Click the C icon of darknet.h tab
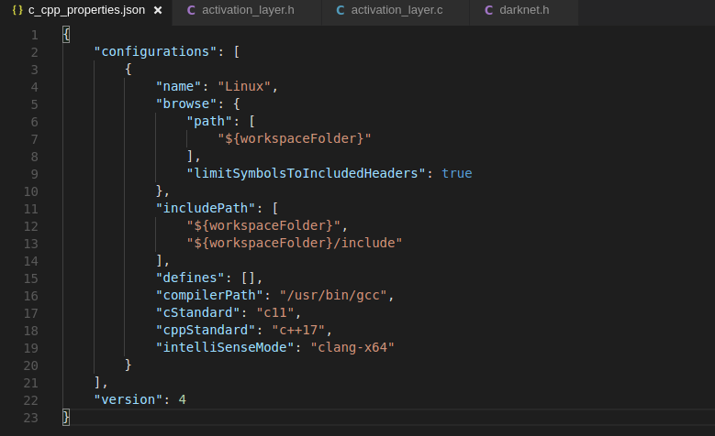The height and width of the screenshot is (436, 715). [489, 10]
